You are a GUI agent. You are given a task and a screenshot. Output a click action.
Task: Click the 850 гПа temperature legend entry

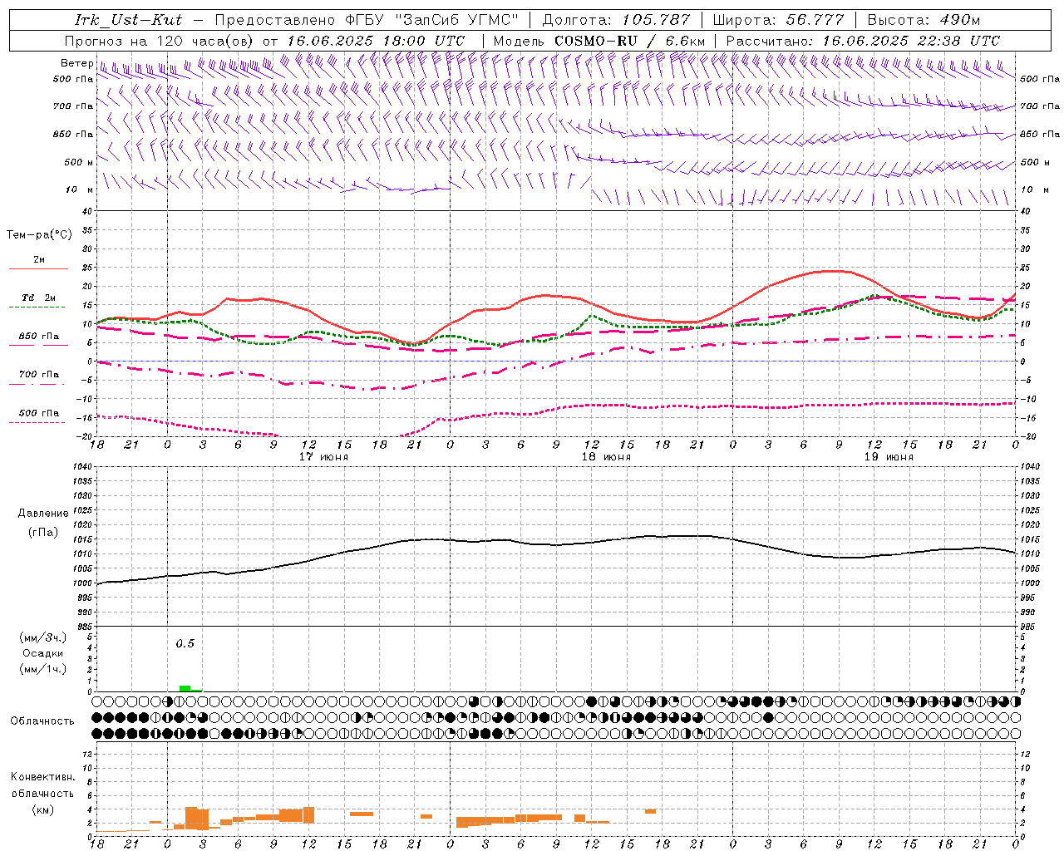coord(38,336)
